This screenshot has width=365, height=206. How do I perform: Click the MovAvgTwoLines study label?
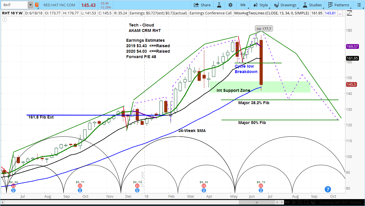tap(272, 13)
